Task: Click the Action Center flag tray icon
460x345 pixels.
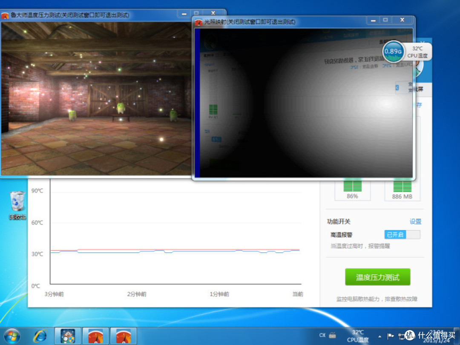Action: 390,336
